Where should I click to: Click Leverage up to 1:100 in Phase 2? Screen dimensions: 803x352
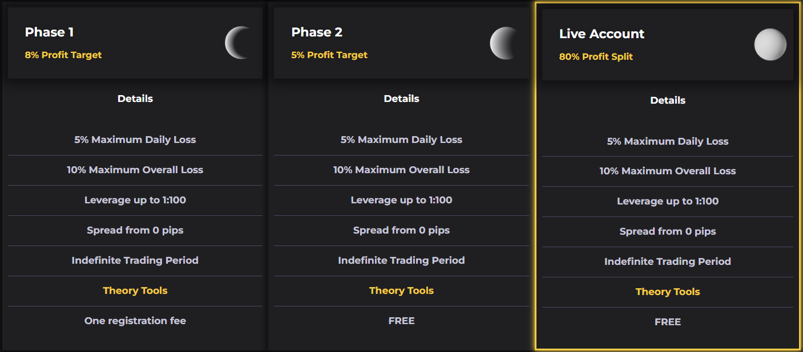(401, 200)
